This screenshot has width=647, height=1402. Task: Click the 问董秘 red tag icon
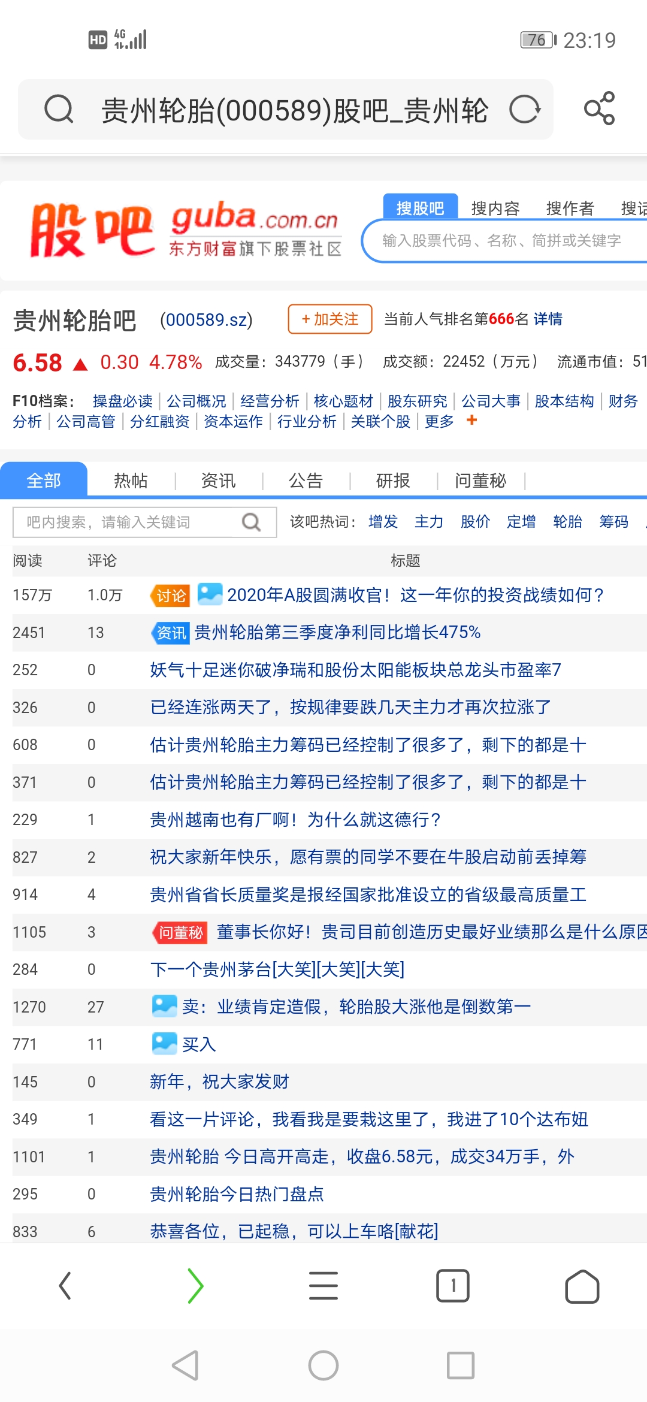pyautogui.click(x=180, y=932)
